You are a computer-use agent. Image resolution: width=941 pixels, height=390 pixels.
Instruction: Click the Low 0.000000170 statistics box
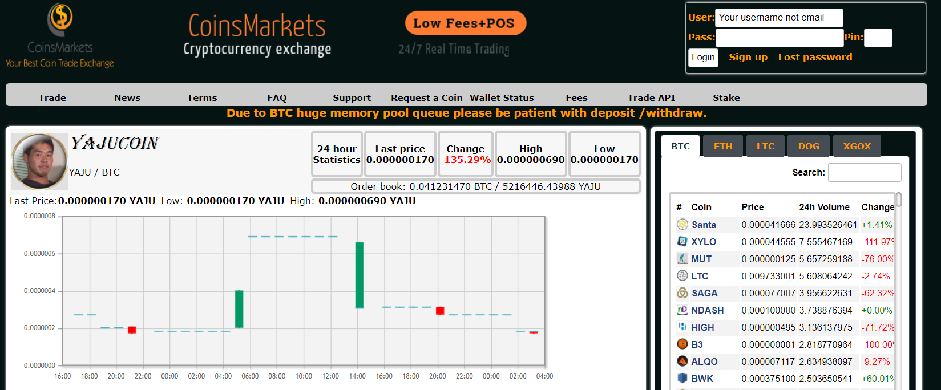pyautogui.click(x=604, y=154)
